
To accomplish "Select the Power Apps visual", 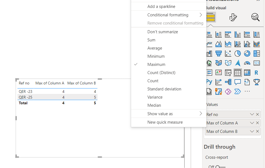I will (228, 91).
